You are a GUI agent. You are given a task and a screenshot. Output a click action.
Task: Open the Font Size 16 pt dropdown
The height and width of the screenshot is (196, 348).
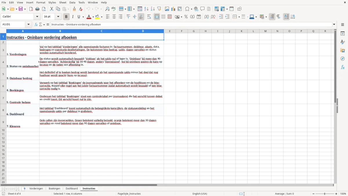(x=58, y=17)
